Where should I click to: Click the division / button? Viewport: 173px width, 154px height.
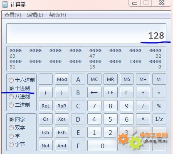[143, 106]
